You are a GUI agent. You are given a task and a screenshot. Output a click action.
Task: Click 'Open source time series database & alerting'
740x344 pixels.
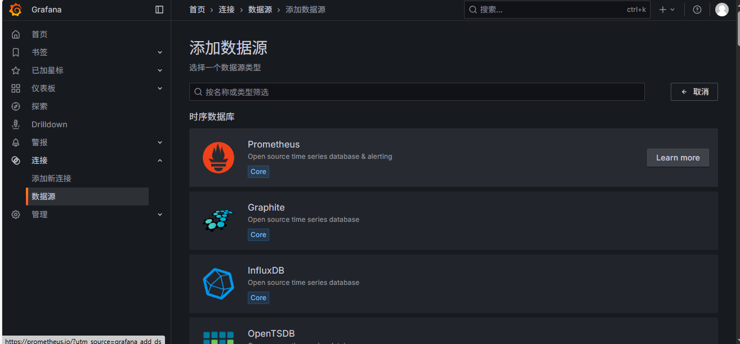pyautogui.click(x=320, y=157)
